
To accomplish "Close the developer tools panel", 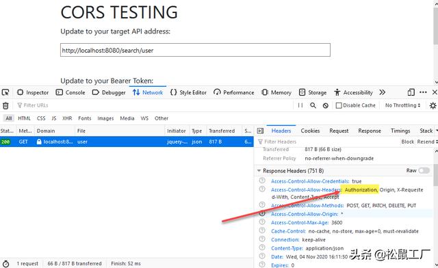I will [x=435, y=92].
